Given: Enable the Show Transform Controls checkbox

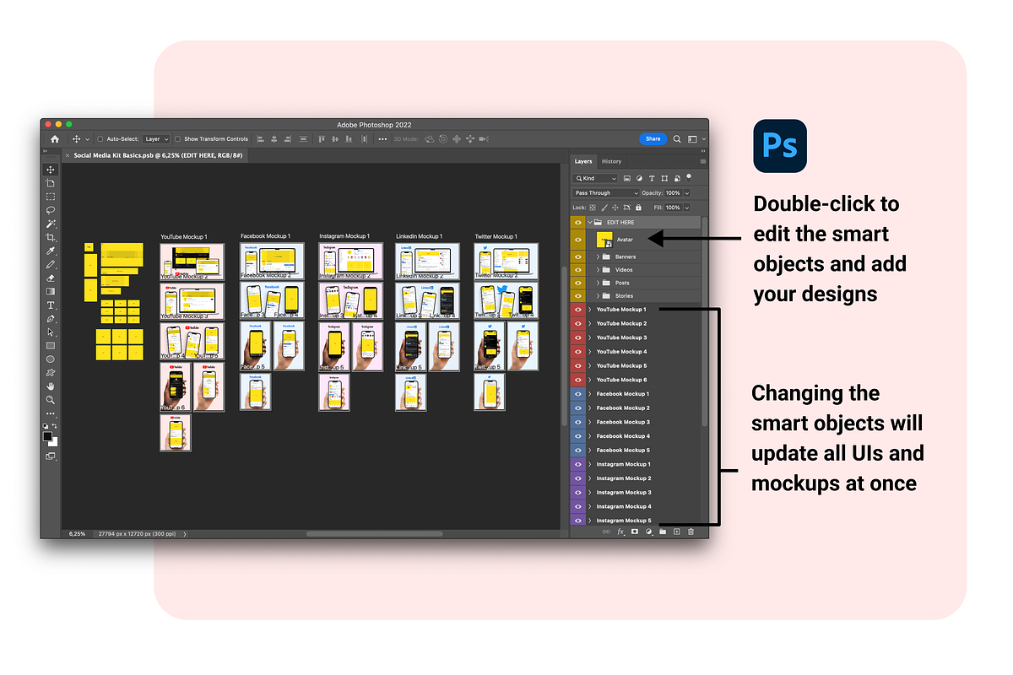Looking at the screenshot, I should pos(178,139).
